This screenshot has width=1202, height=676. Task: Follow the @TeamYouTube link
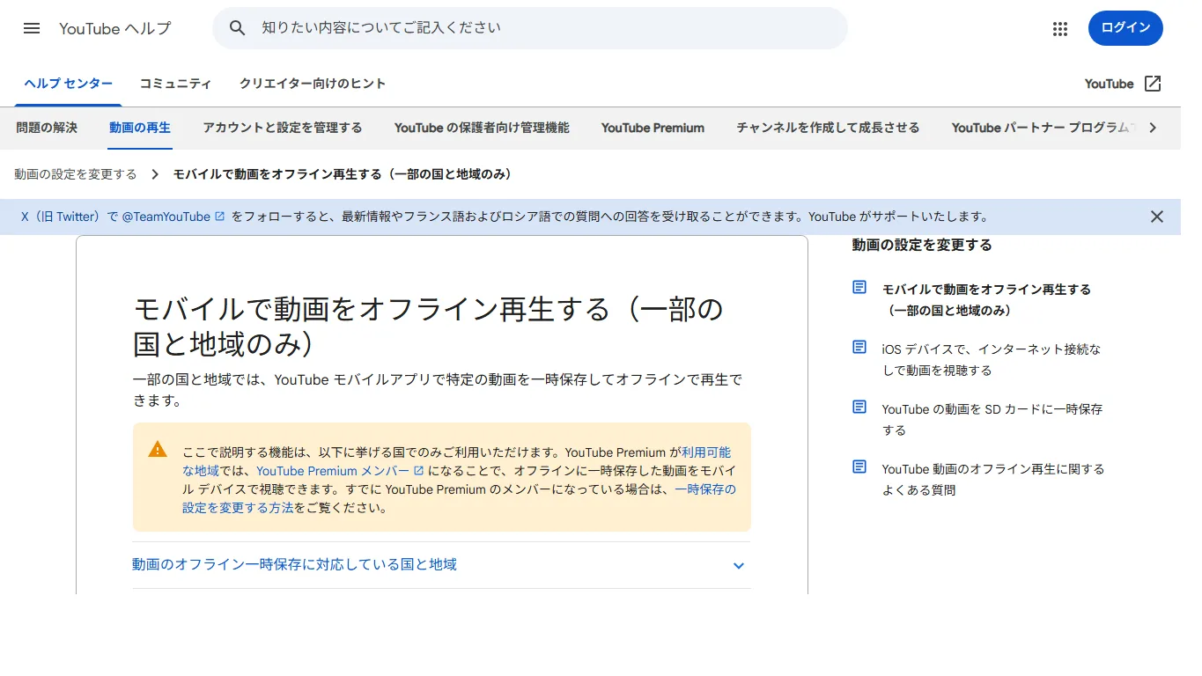pyautogui.click(x=166, y=217)
